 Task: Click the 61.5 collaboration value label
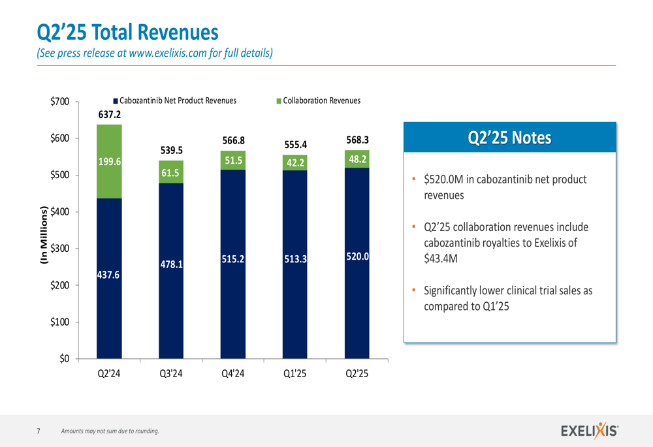click(x=170, y=173)
